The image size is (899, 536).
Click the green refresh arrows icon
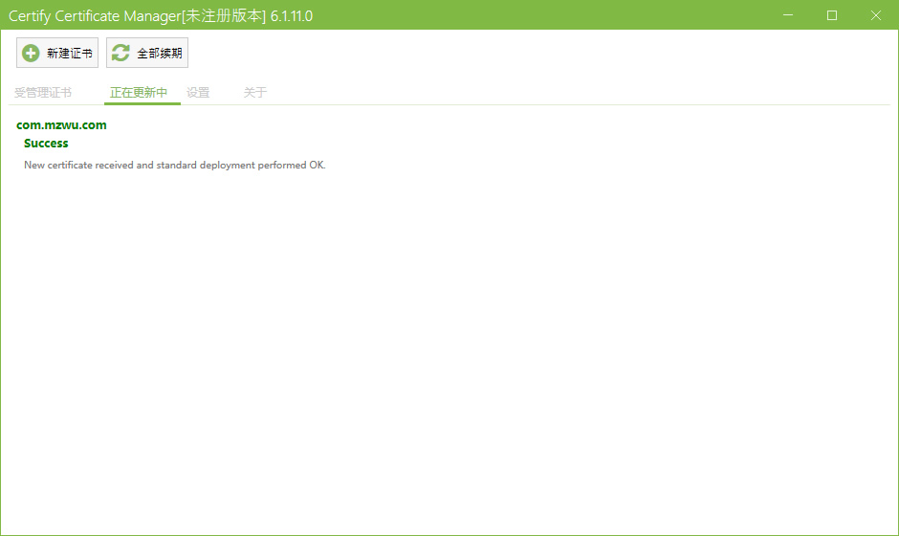121,53
